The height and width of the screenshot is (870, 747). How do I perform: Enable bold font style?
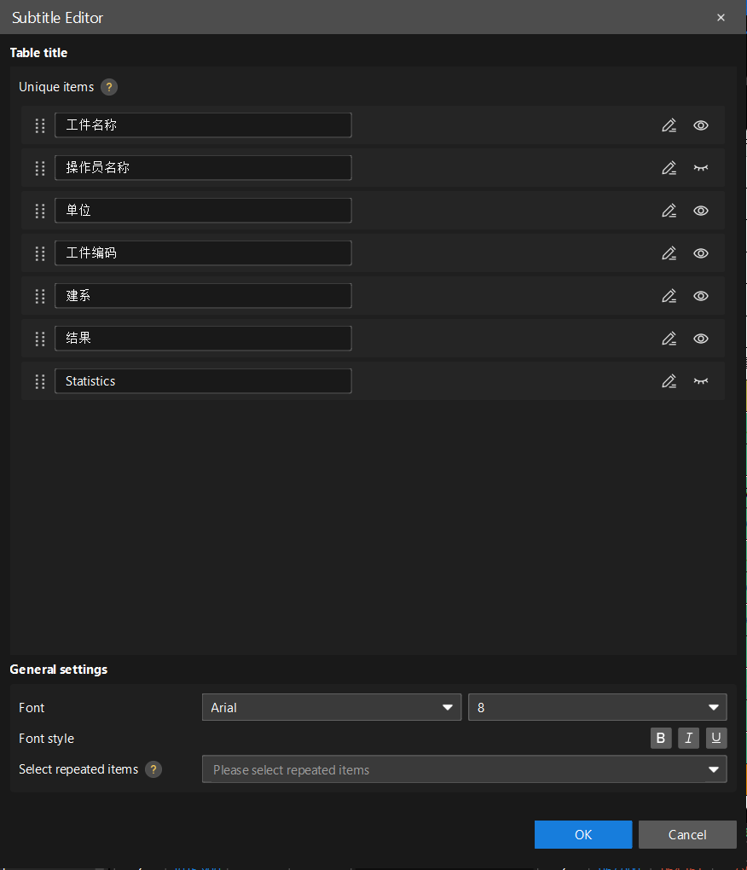tap(661, 738)
